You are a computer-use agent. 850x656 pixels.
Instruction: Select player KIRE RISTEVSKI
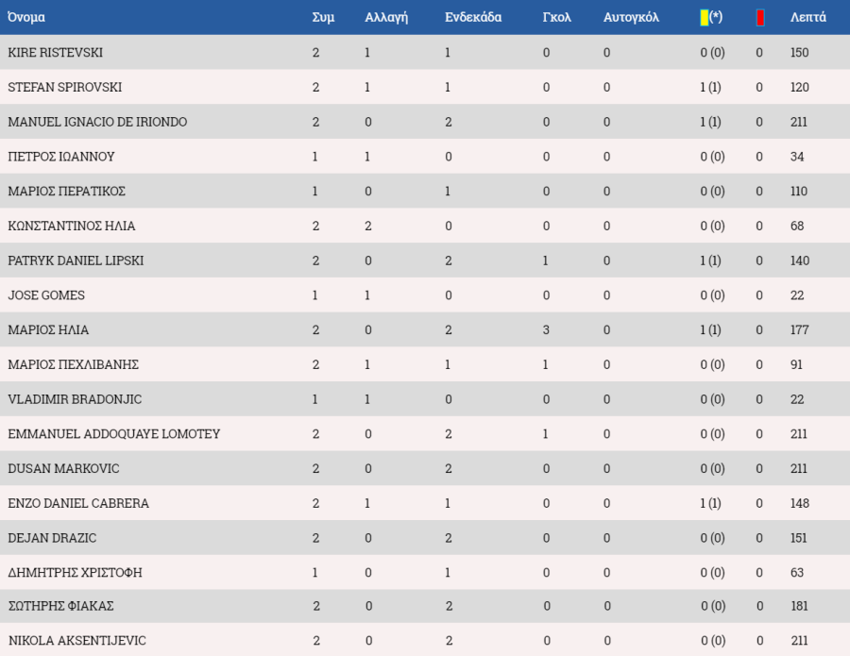pos(56,53)
